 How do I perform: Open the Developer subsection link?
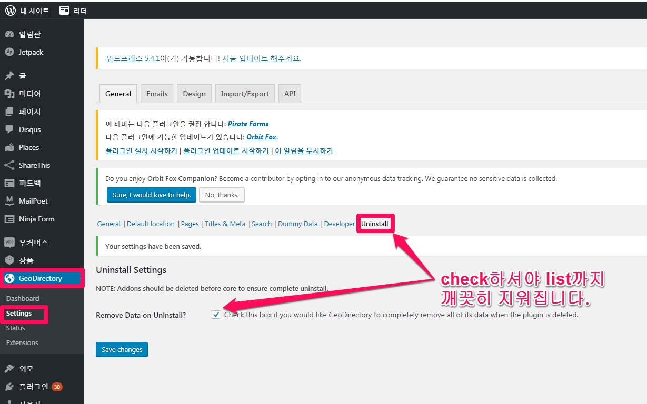[340, 224]
